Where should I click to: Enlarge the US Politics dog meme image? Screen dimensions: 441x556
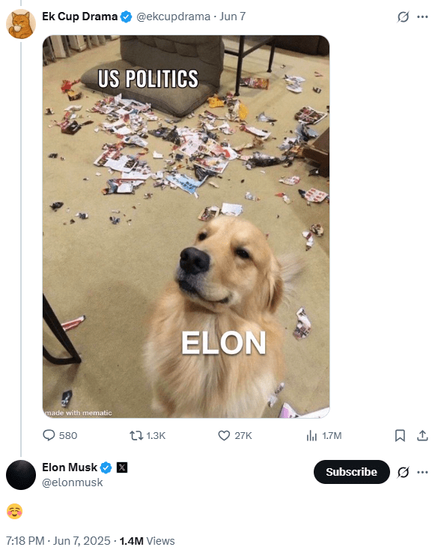[186, 227]
